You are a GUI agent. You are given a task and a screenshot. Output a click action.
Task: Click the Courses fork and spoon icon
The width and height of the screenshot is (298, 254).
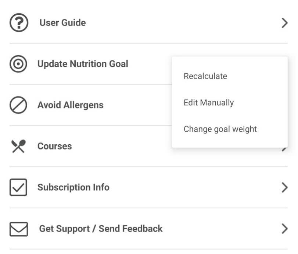click(x=18, y=147)
